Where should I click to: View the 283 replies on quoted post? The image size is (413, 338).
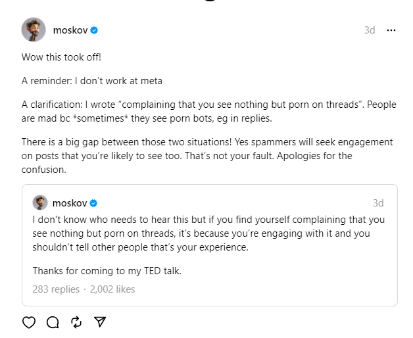(x=56, y=289)
